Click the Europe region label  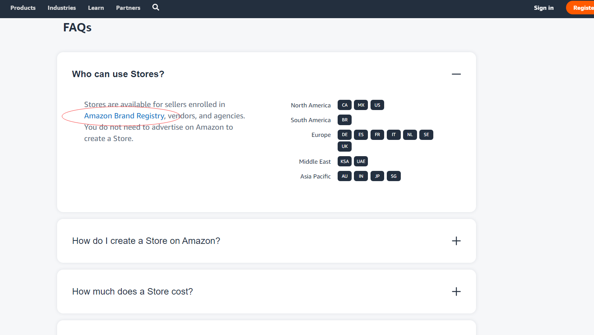click(321, 135)
